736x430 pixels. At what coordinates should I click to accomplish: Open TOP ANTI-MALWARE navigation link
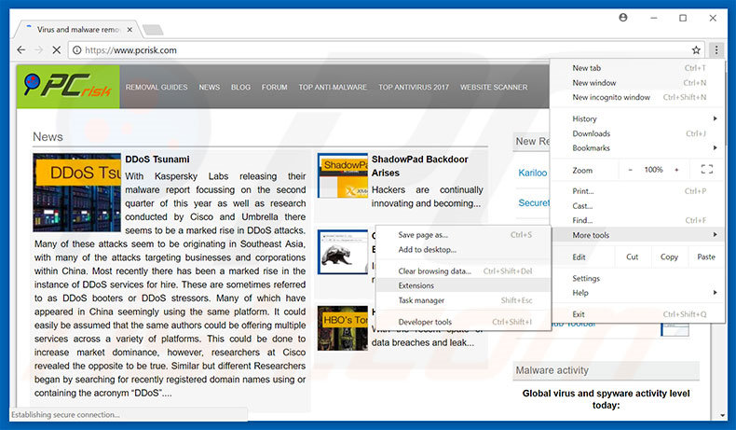click(333, 88)
